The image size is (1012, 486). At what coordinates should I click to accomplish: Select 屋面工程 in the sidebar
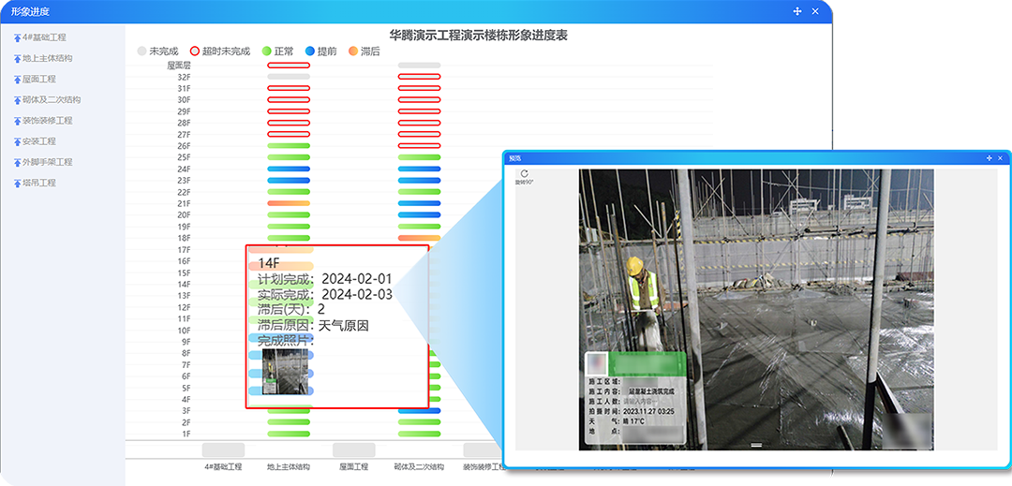(38, 80)
